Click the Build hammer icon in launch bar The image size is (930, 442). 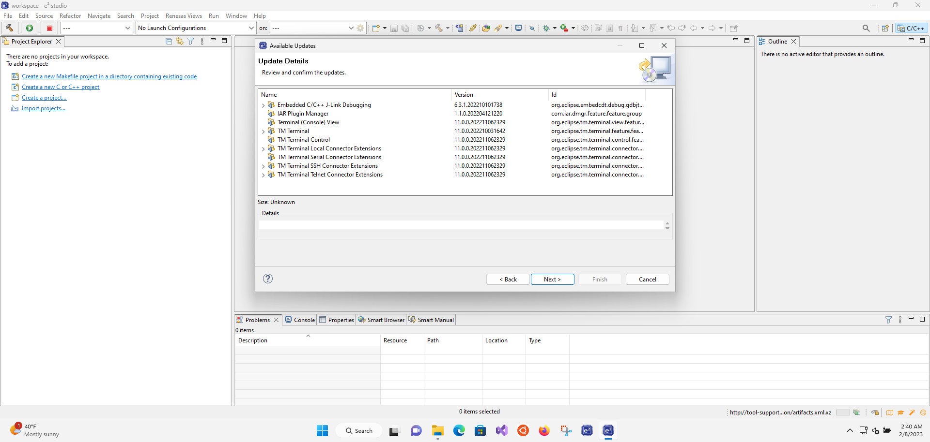coord(9,28)
